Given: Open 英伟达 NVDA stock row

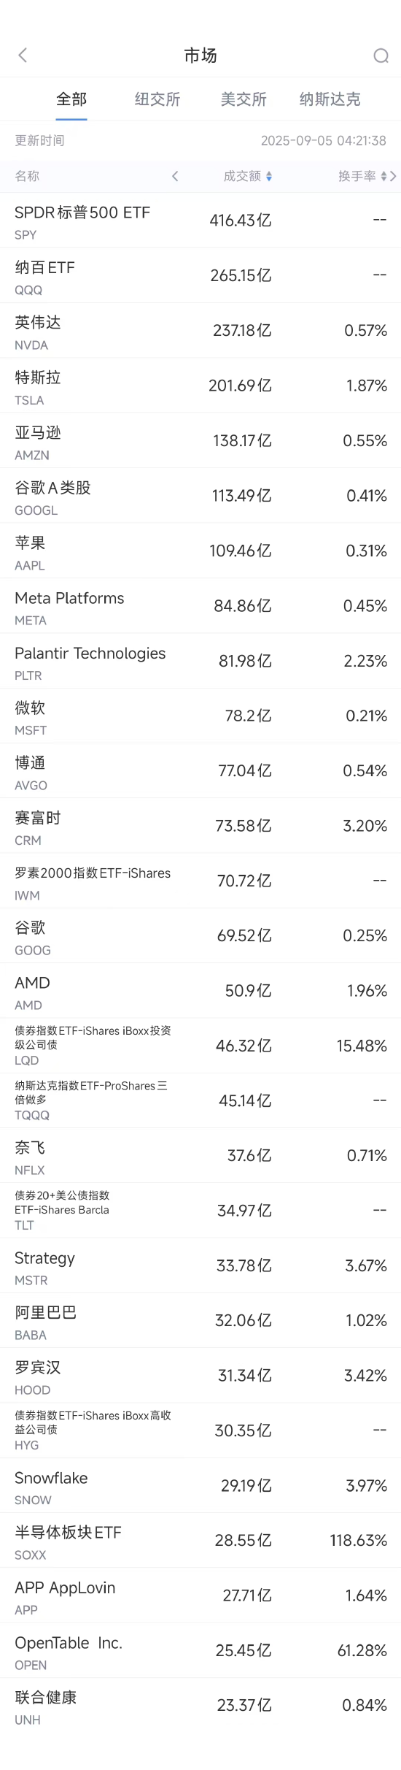Looking at the screenshot, I should pos(200,331).
